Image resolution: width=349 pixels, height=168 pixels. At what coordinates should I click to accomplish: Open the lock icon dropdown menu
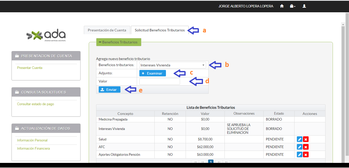(292, 6)
